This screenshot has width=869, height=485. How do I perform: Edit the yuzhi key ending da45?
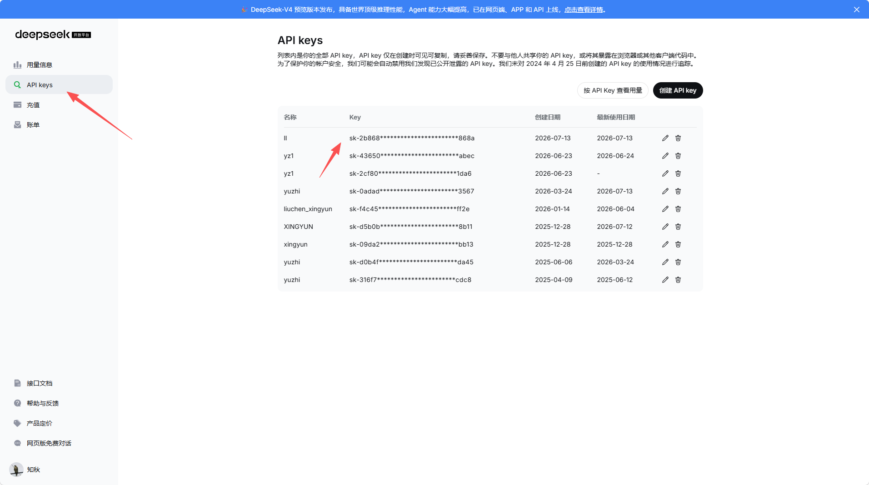[665, 262]
